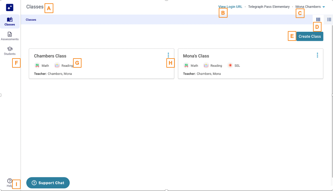Go to Assessments in the sidebar
The height and width of the screenshot is (191, 333).
(9, 36)
